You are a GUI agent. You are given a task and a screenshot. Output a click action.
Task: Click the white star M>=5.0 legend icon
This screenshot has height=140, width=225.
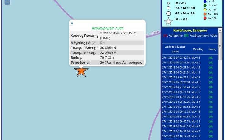[168, 21]
